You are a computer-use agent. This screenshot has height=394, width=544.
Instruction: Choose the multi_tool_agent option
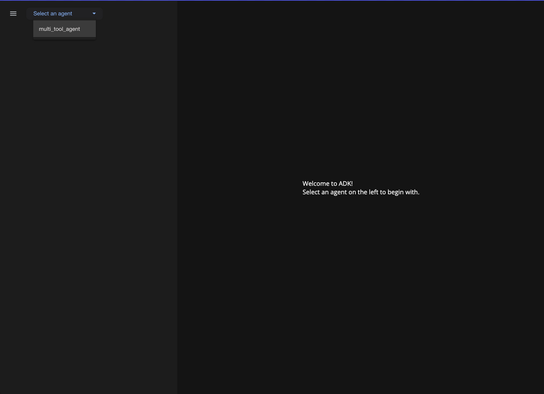[59, 29]
